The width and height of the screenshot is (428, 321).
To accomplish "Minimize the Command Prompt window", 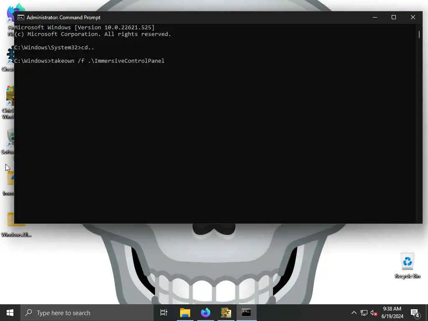I will point(375,18).
